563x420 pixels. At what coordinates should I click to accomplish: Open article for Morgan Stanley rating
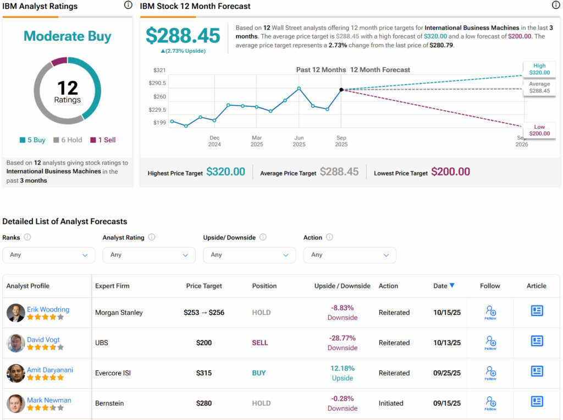click(x=537, y=311)
